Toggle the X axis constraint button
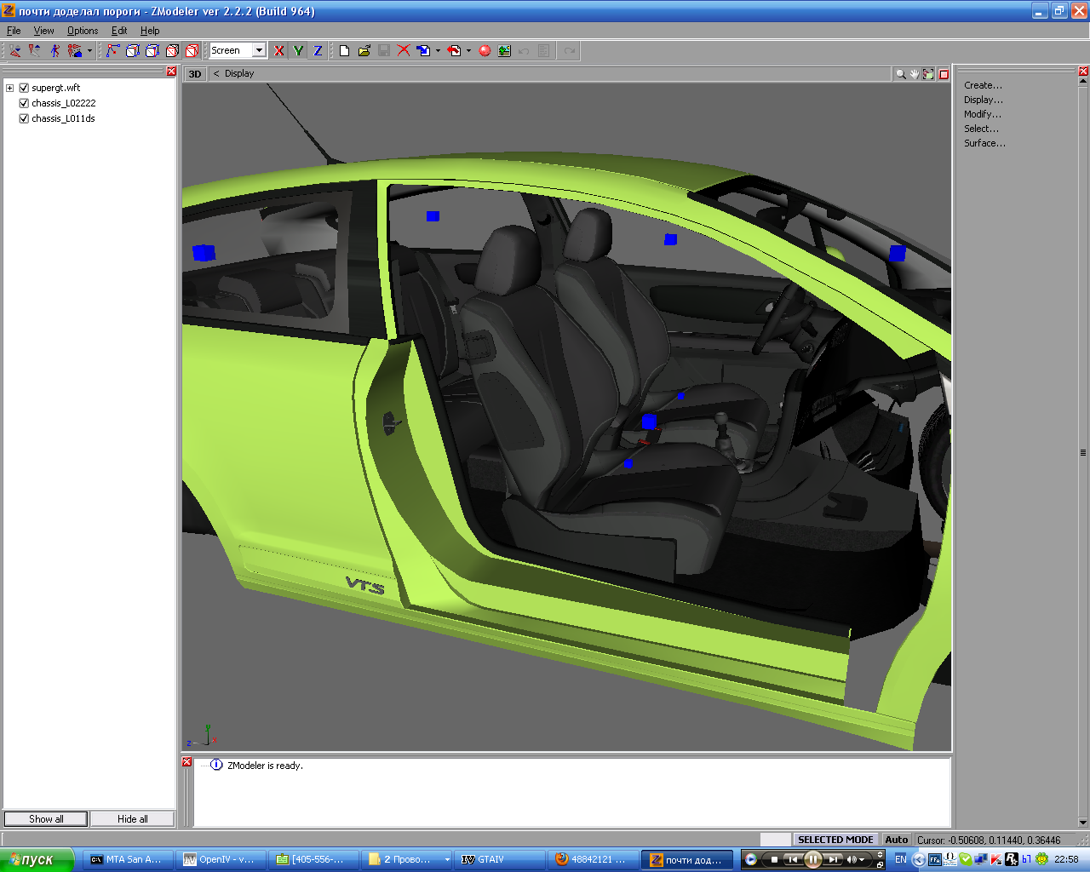1090x872 pixels. click(278, 51)
